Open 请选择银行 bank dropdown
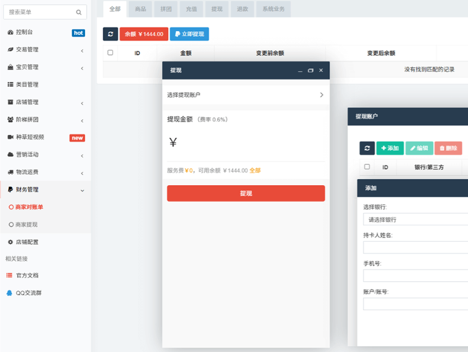This screenshot has width=468, height=352. coord(415,219)
